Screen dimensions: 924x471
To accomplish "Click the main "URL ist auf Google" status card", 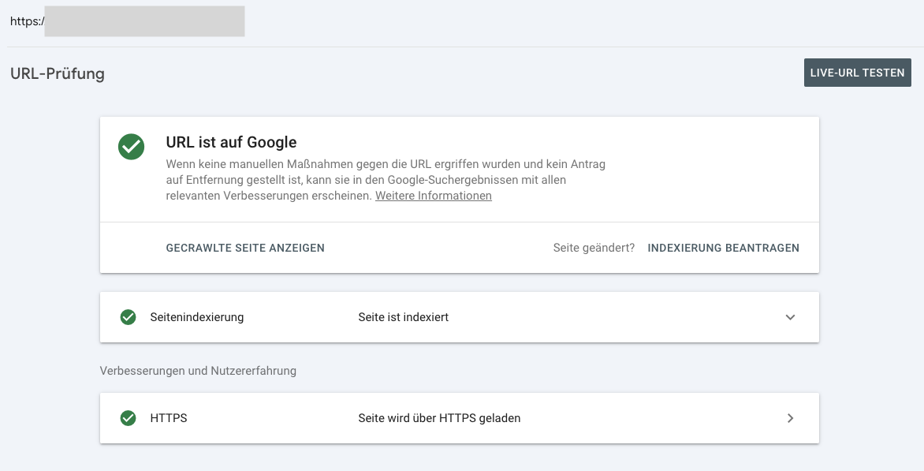I will 460,169.
